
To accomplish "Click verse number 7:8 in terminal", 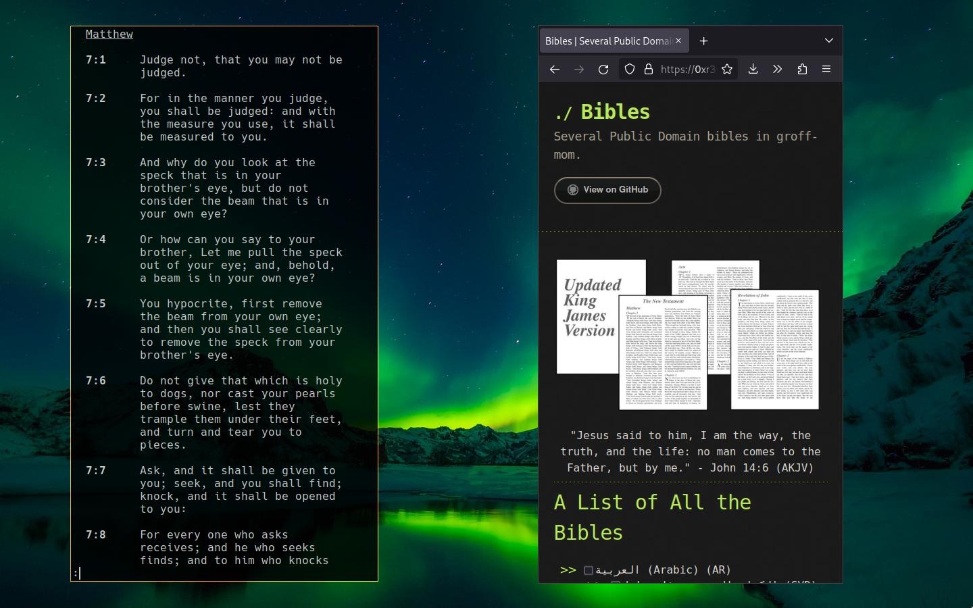I will click(x=96, y=534).
